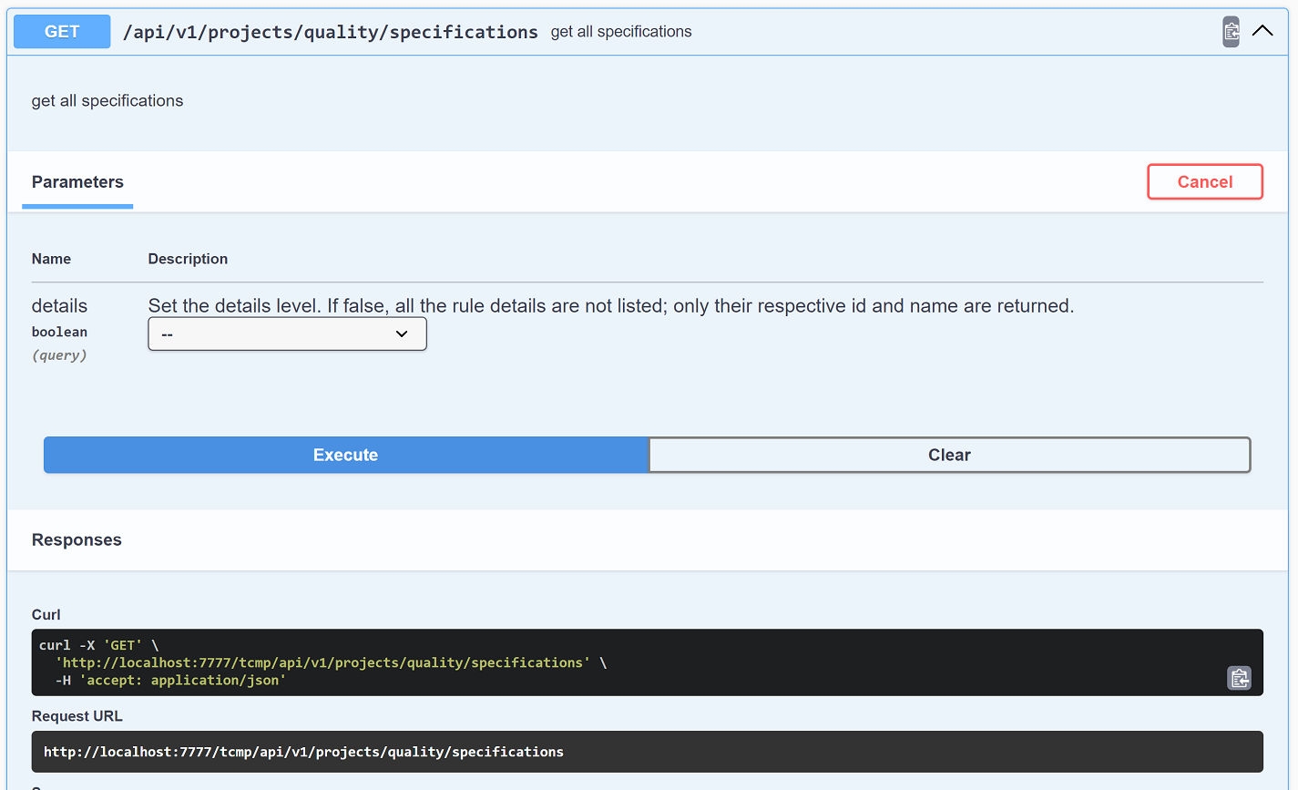The height and width of the screenshot is (790, 1298).
Task: Click the "details" parameter name
Action: pos(59,305)
